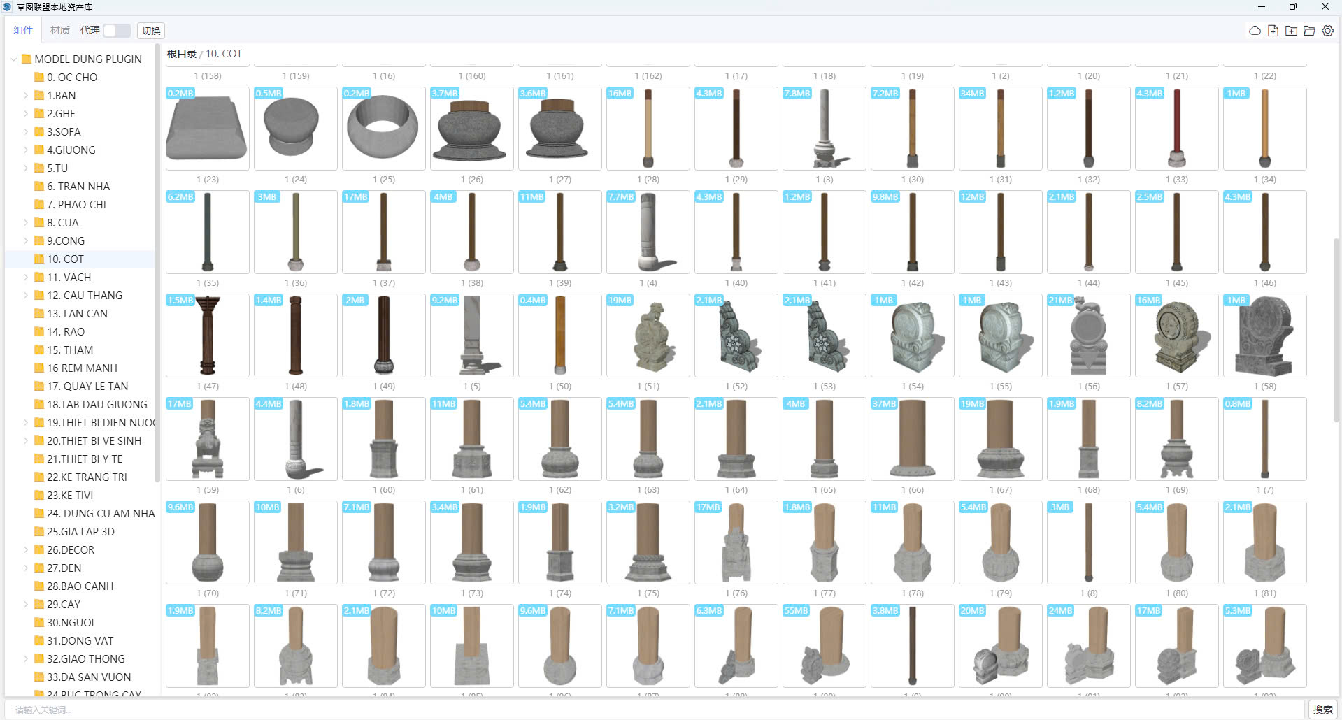Click the folder icon beside 25.GIA LAP 3D
The height and width of the screenshot is (720, 1342).
coord(39,532)
